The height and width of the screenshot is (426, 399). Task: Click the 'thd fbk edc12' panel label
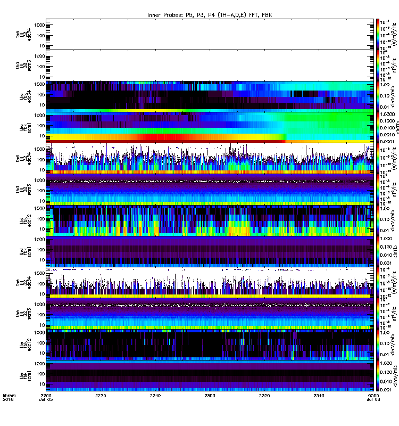coord(26,220)
